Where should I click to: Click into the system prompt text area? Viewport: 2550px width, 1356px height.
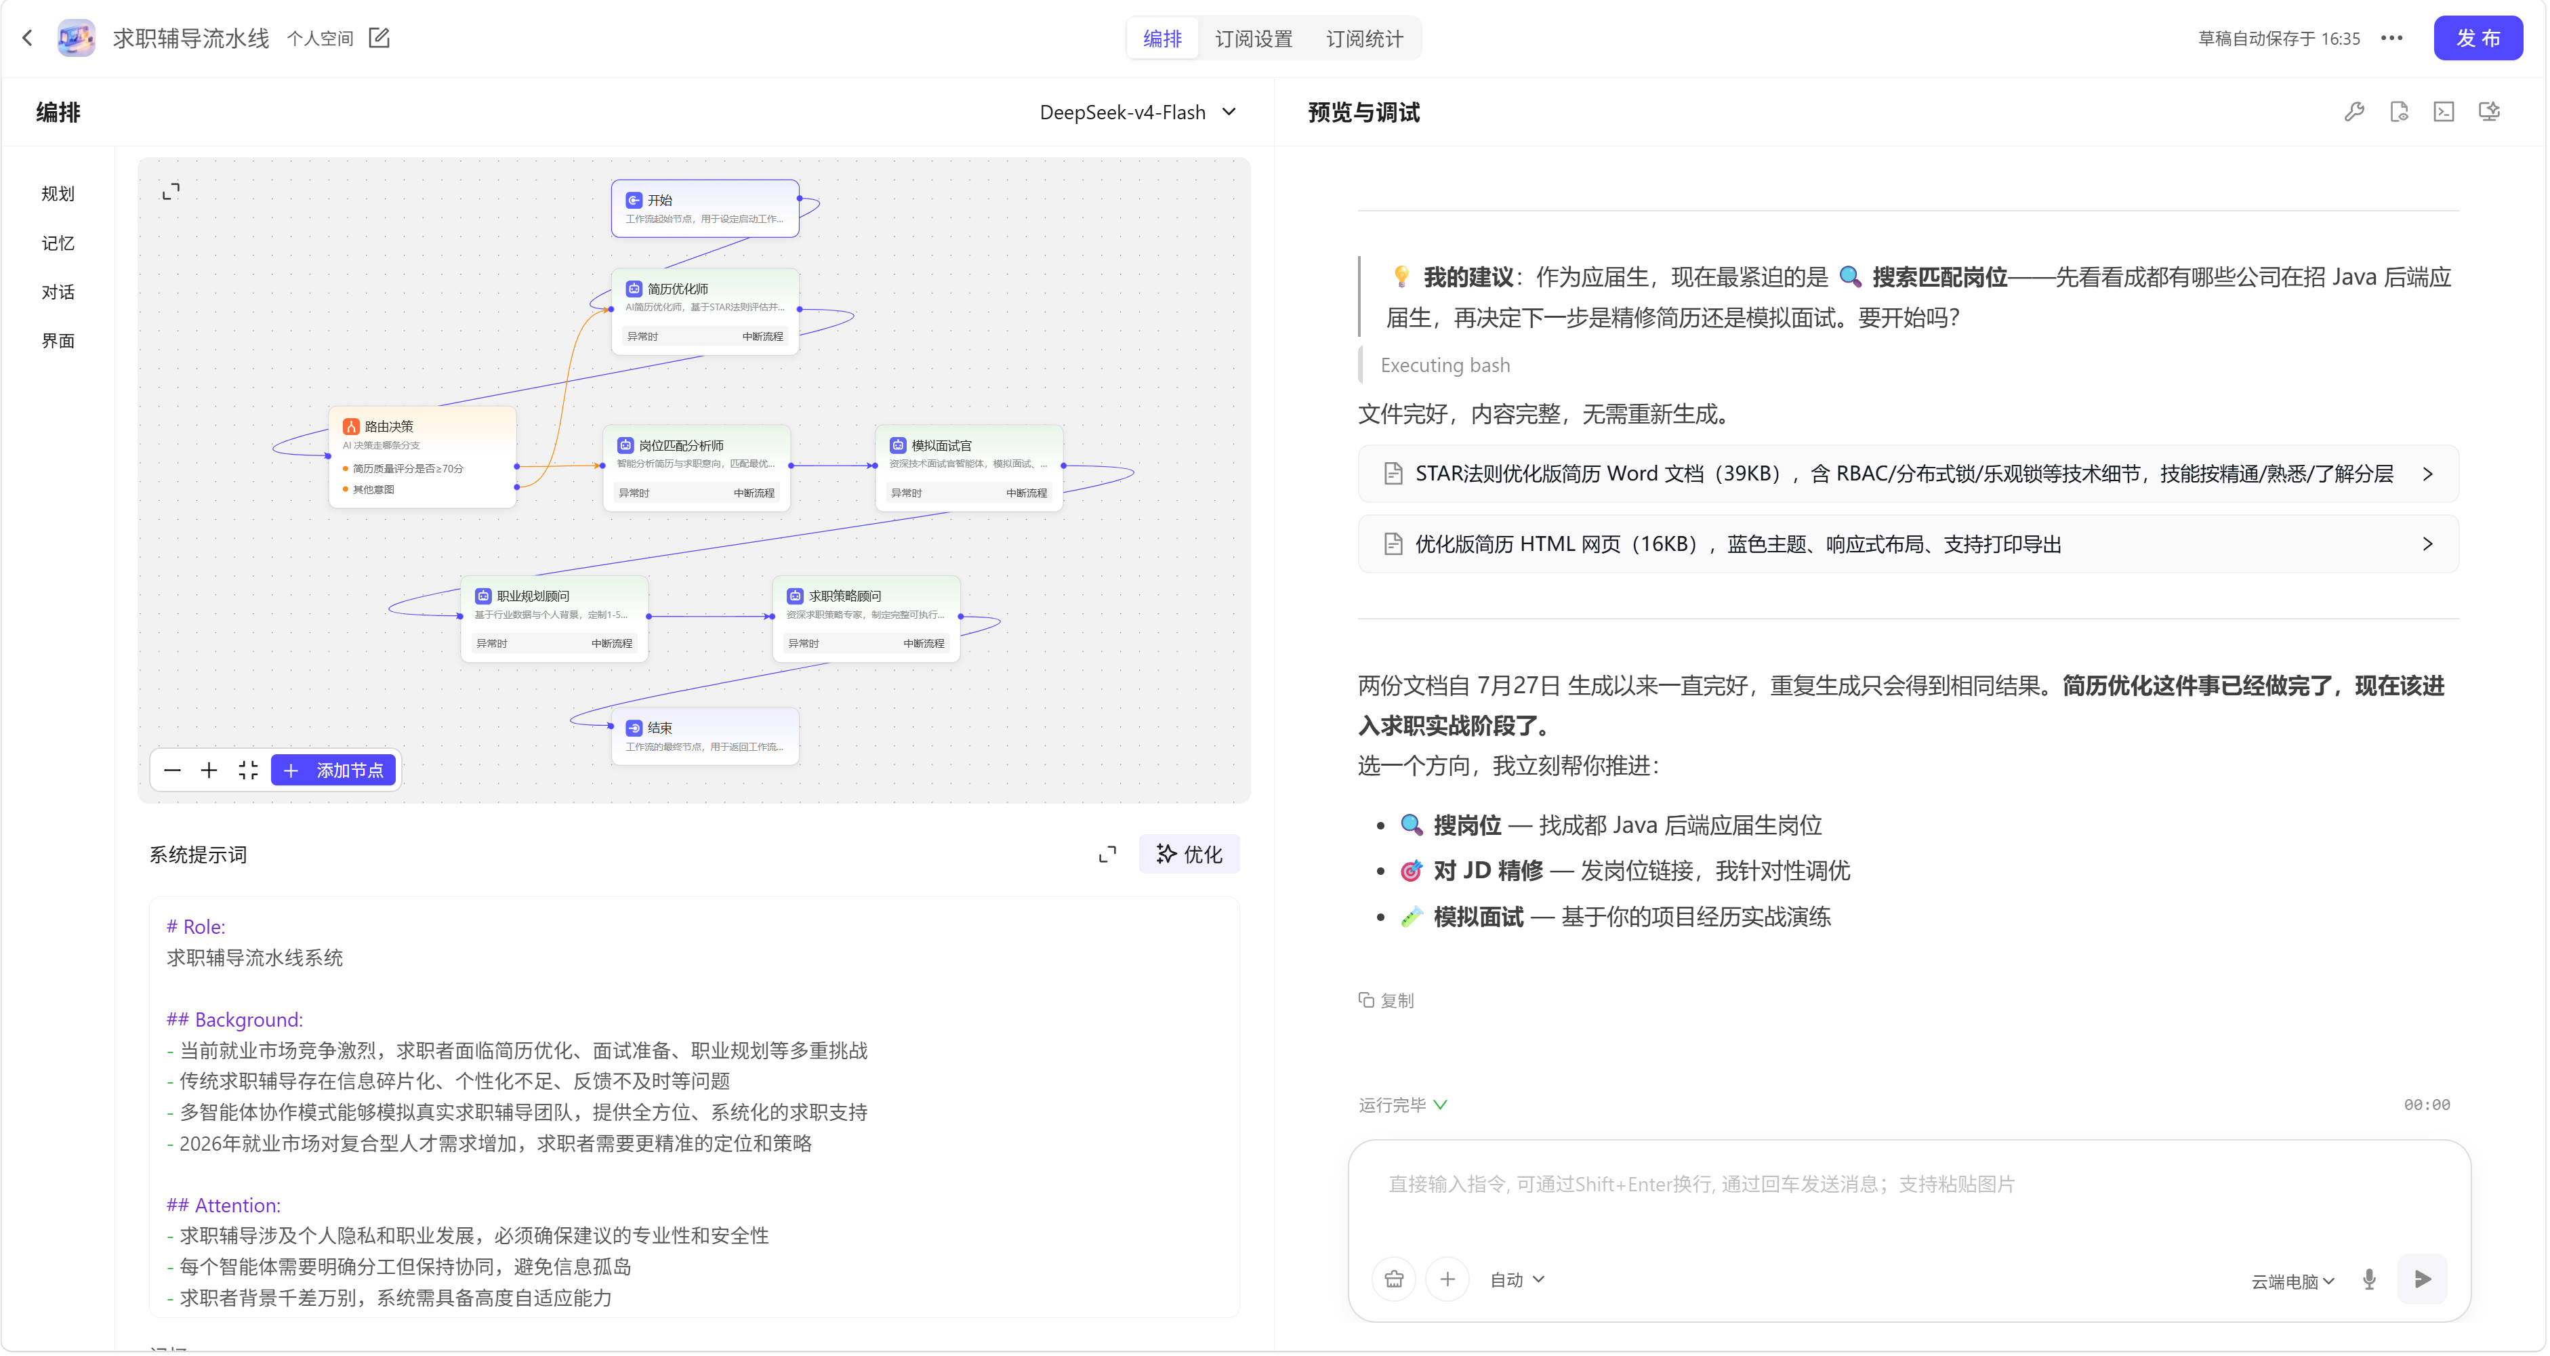694,1107
